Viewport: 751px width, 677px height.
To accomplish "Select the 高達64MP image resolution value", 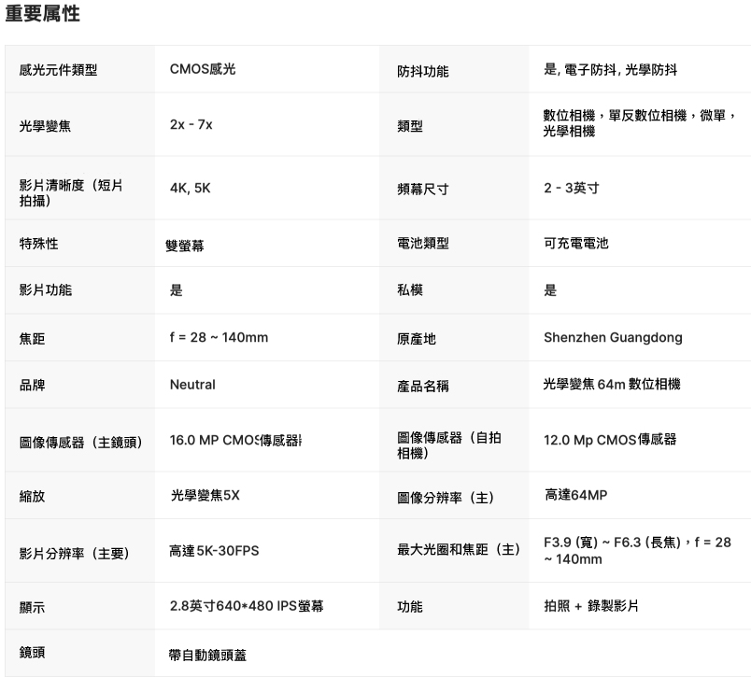I will tap(575, 495).
